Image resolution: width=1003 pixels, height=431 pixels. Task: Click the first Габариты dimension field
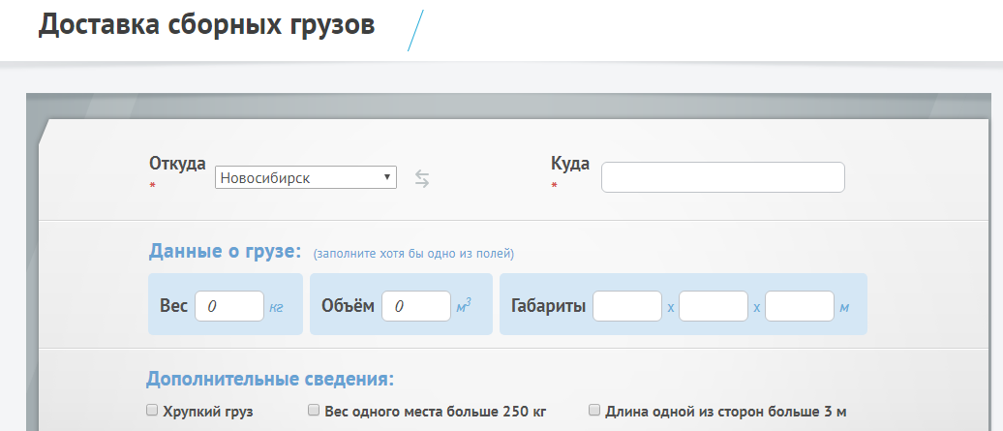tap(627, 306)
